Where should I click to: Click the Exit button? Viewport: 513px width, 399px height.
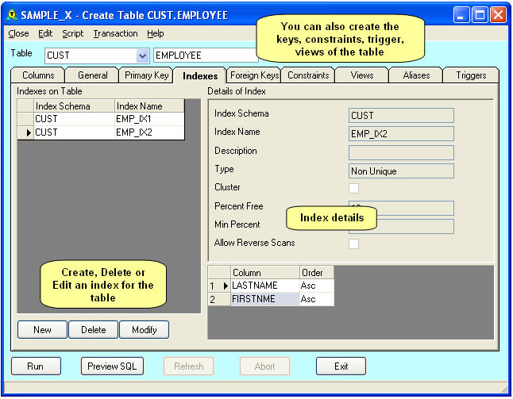click(341, 366)
